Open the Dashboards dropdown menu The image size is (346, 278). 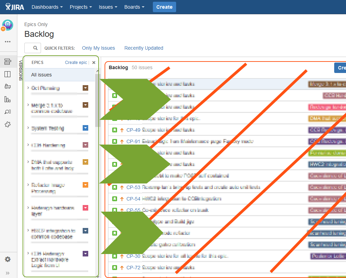[x=47, y=7]
